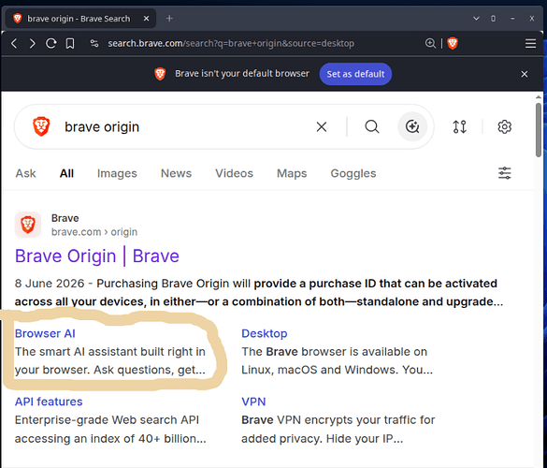Open Brave Shields lion icon in address bar

[x=453, y=43]
